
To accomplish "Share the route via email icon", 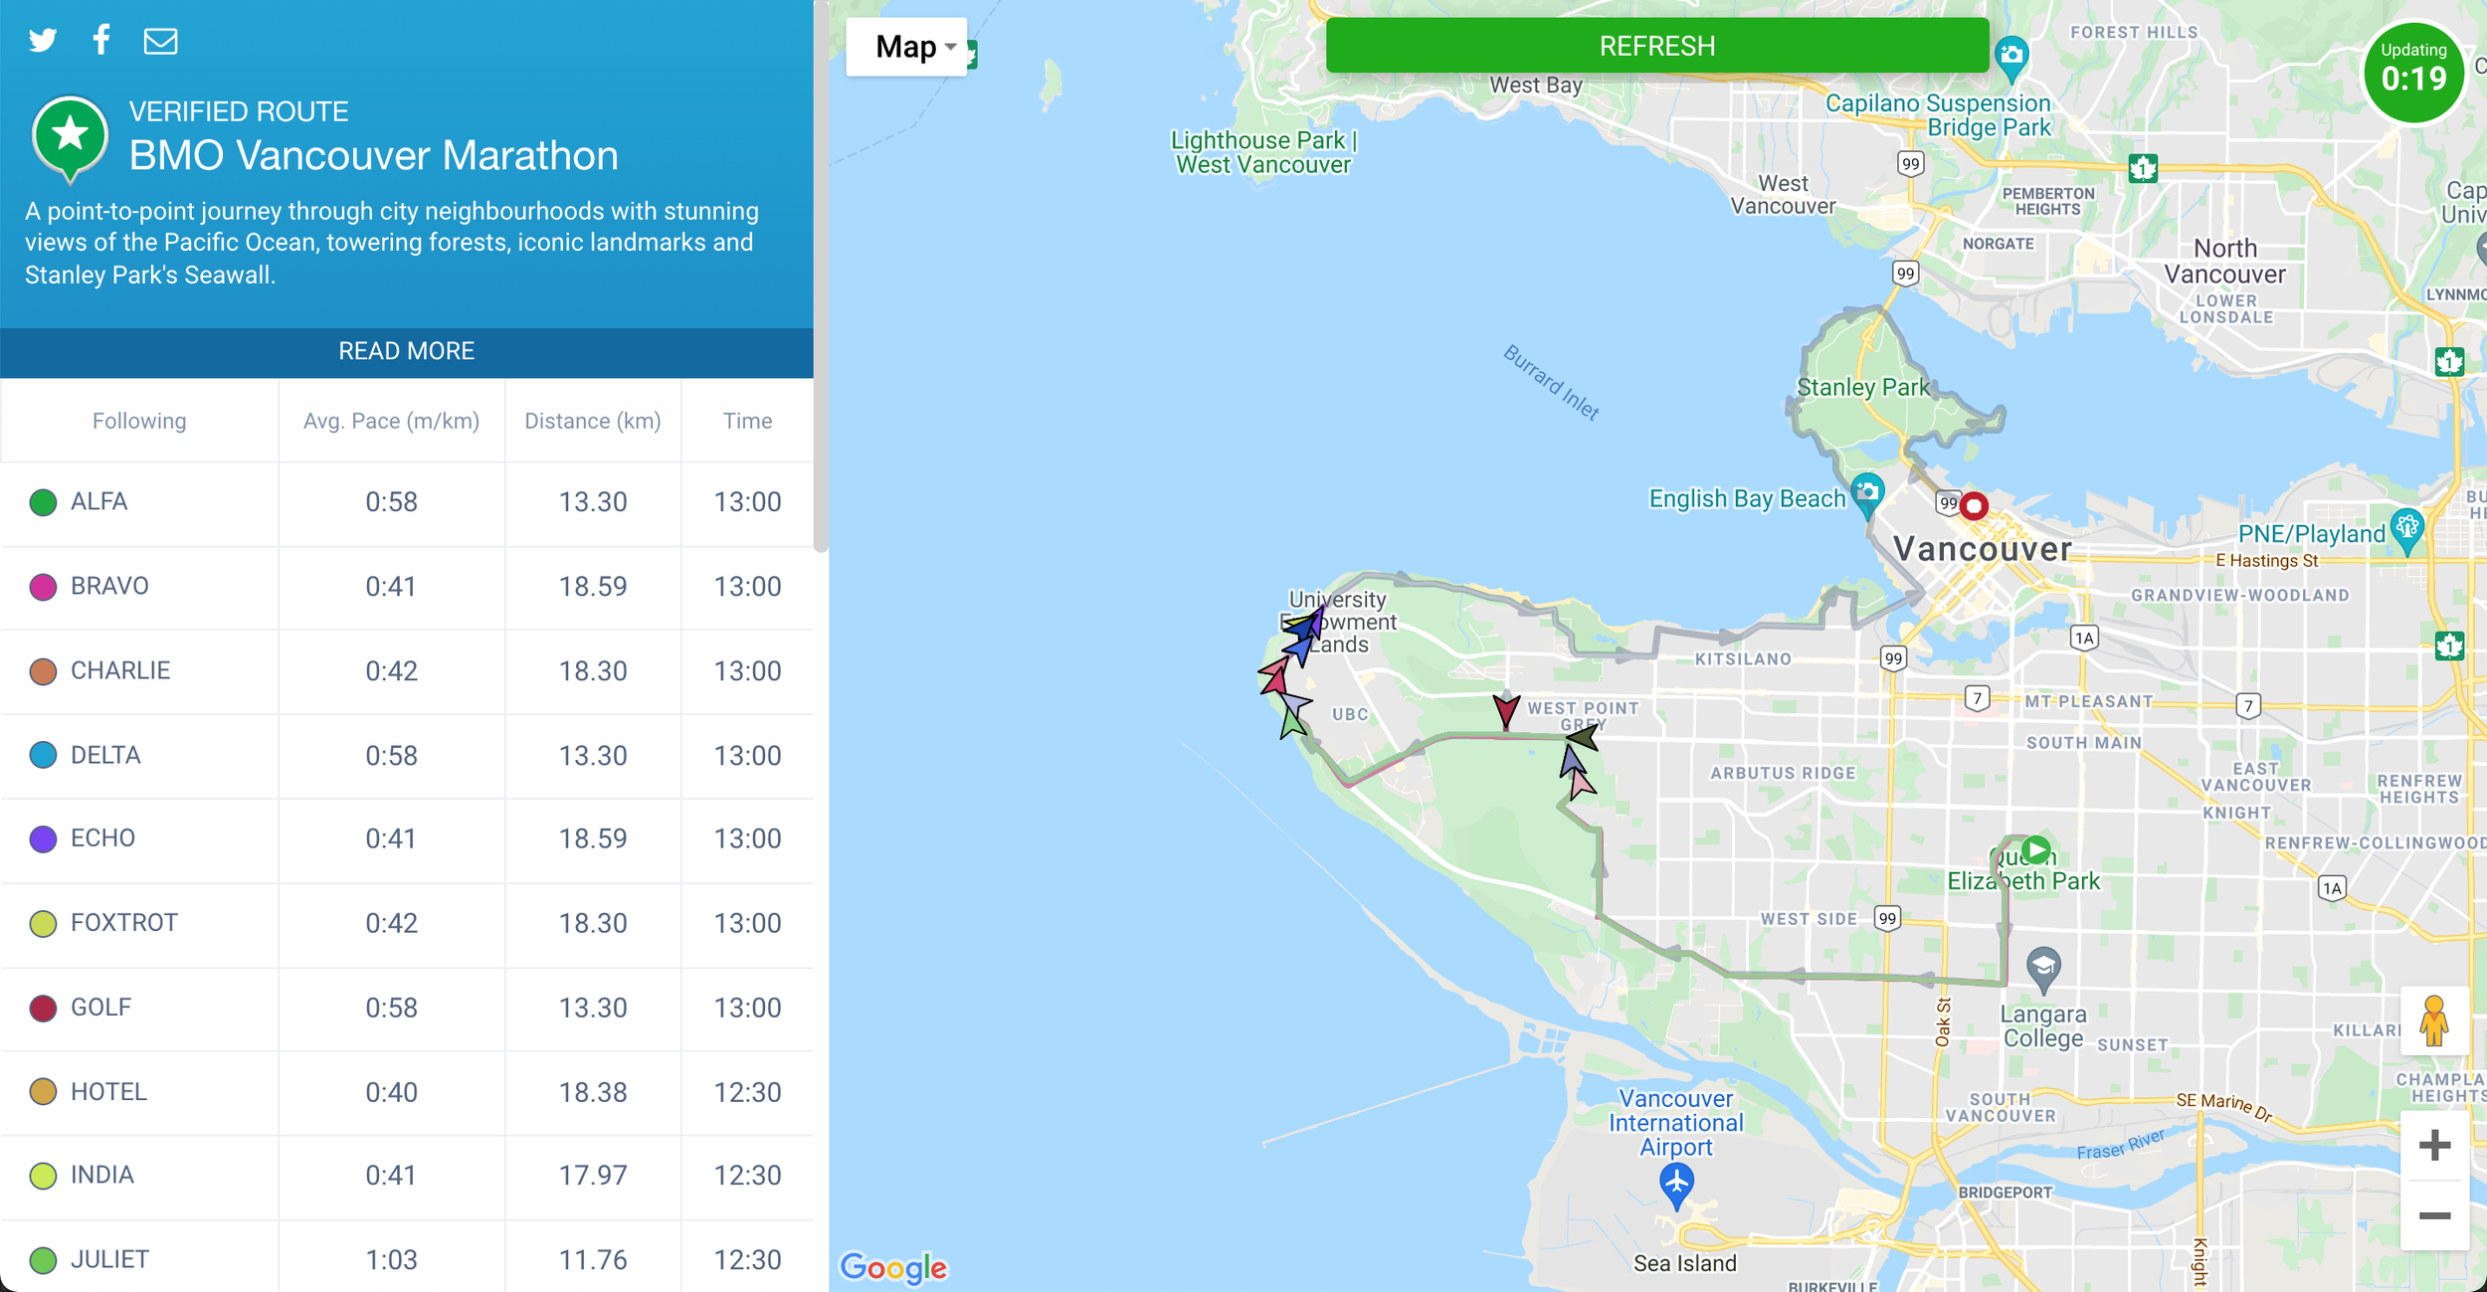I will pyautogui.click(x=160, y=41).
